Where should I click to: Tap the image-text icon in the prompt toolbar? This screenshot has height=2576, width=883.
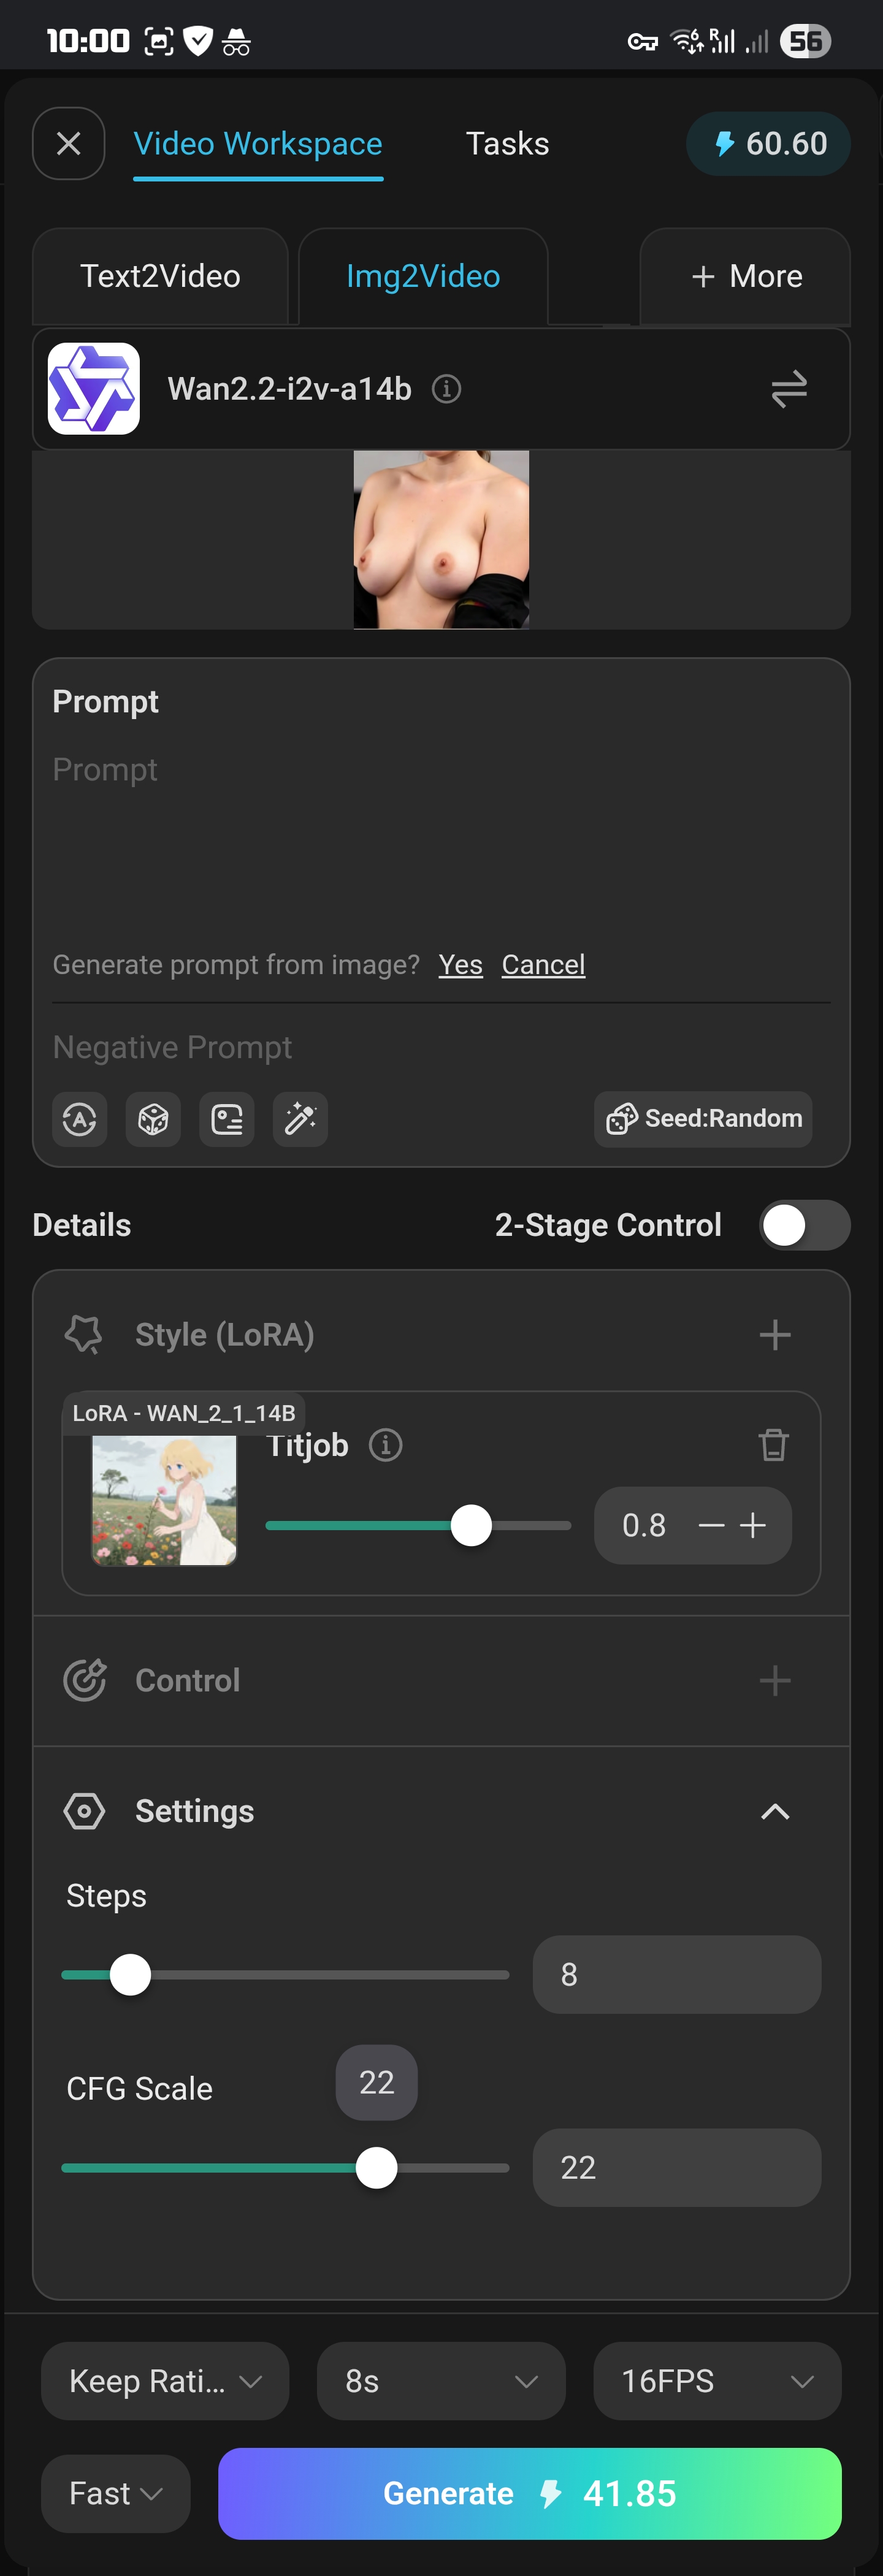227,1118
